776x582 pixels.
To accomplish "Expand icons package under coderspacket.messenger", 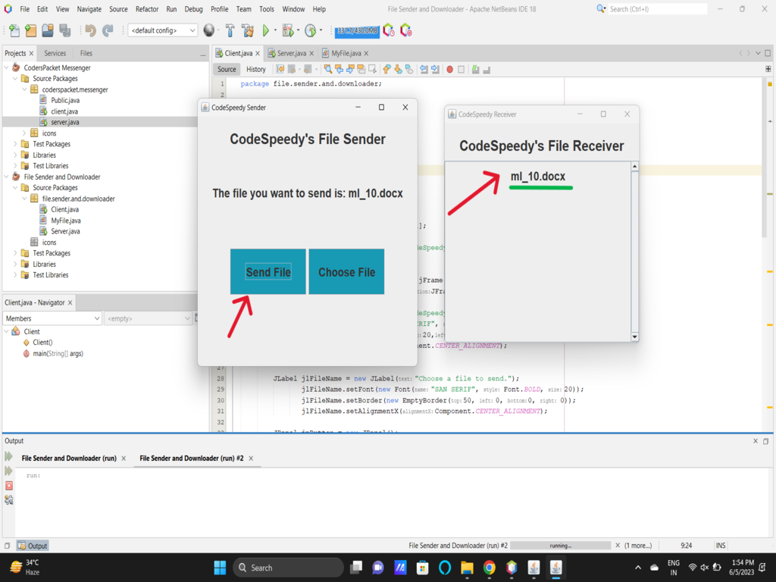I will [x=24, y=133].
